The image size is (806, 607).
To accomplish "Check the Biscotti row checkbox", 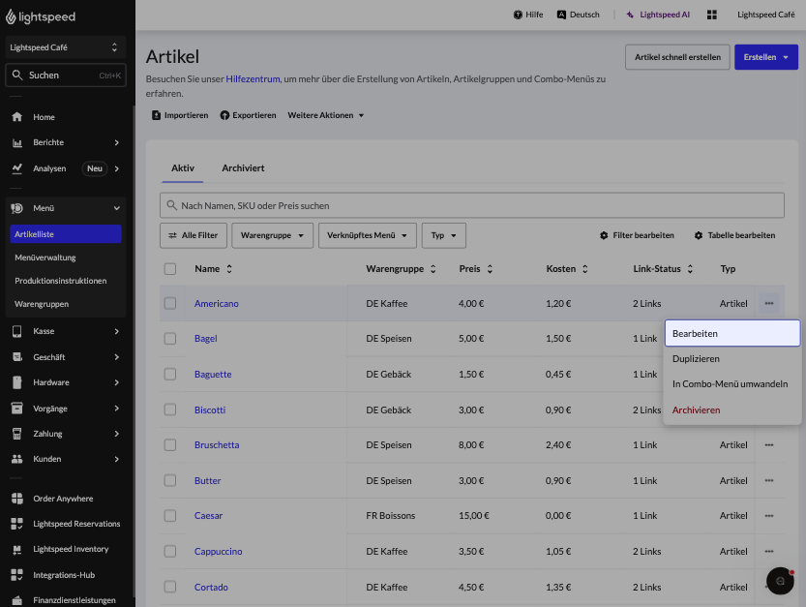I will [170, 410].
